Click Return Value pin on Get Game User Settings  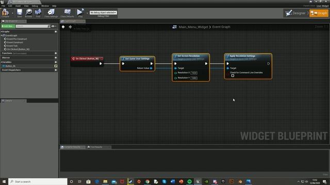(x=151, y=68)
